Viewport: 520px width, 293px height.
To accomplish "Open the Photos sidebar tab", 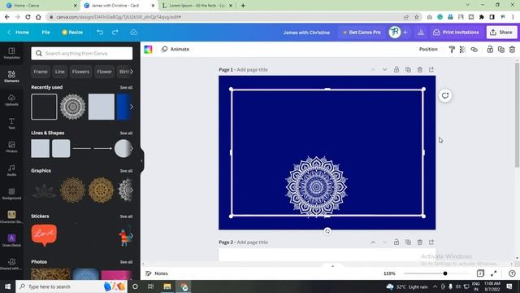I will click(x=11, y=146).
